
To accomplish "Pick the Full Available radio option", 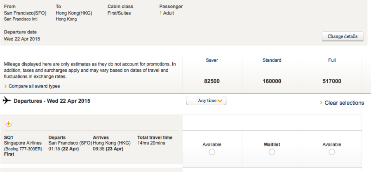I will point(332,152).
